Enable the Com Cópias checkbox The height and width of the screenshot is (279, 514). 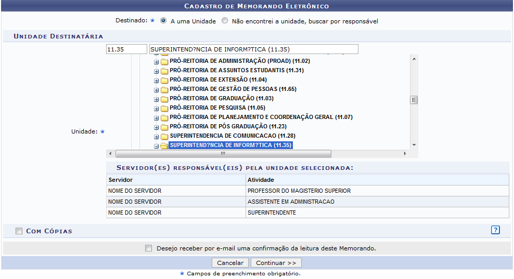coord(19,231)
